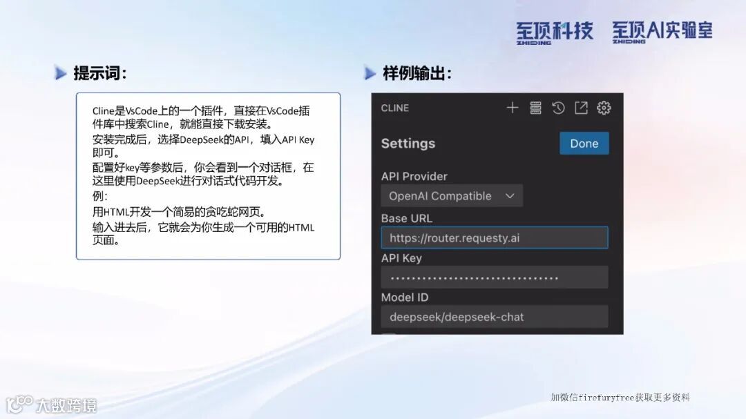Open the Cline settings gear icon
Screen dimensions: 746x419
604,108
